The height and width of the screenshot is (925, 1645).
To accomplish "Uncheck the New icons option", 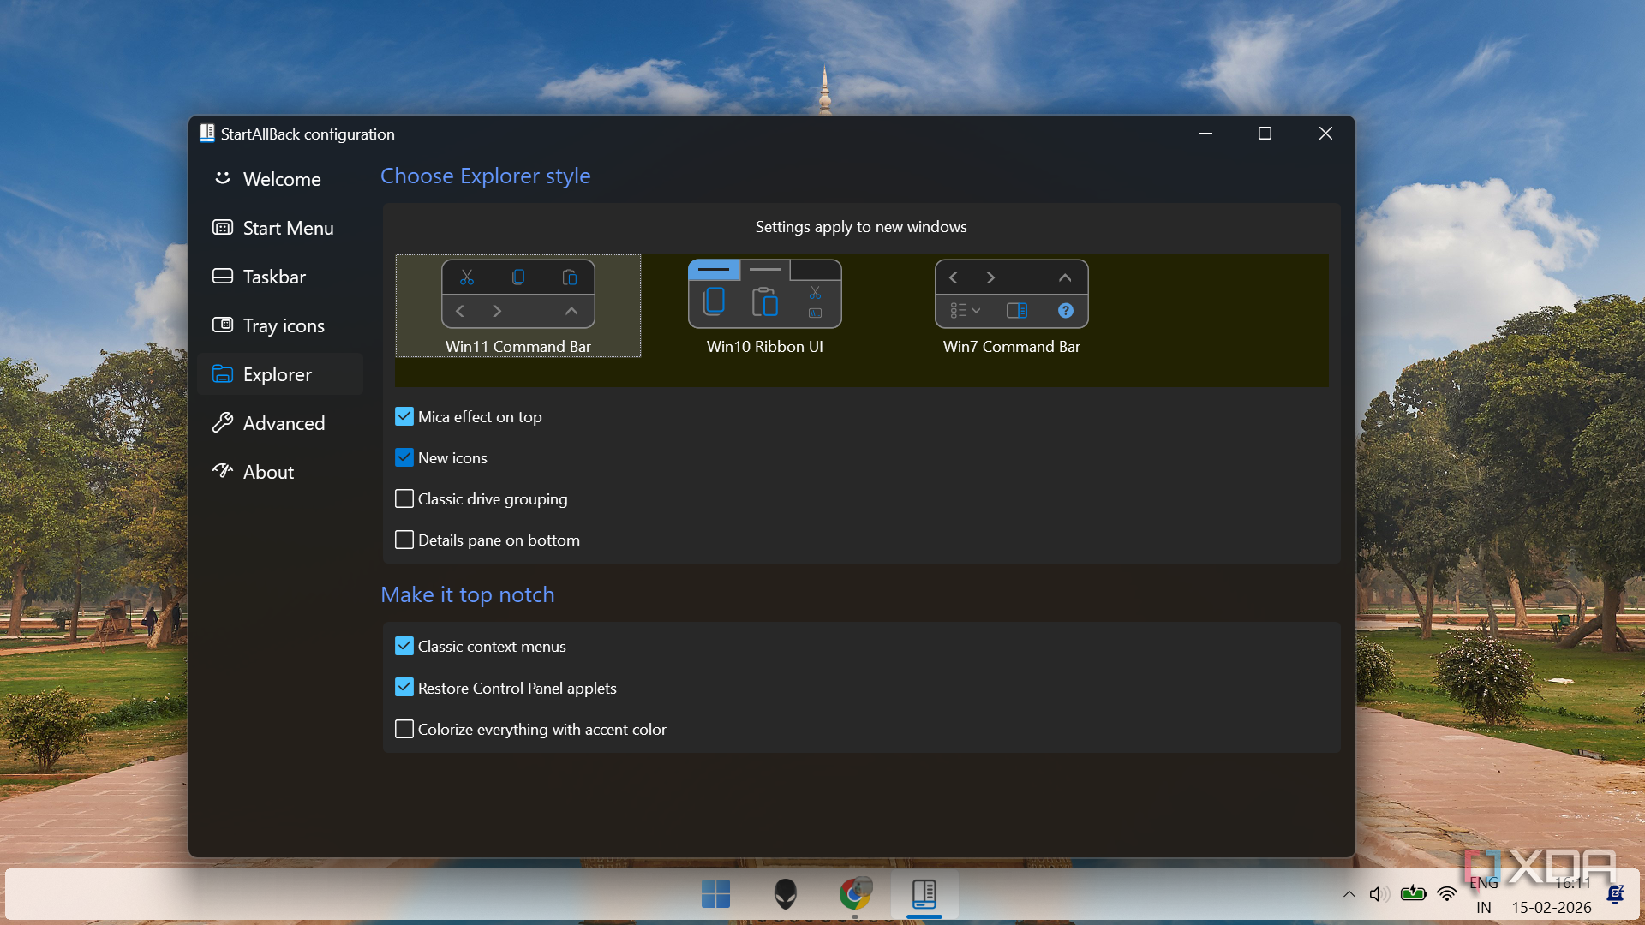I will [x=404, y=458].
